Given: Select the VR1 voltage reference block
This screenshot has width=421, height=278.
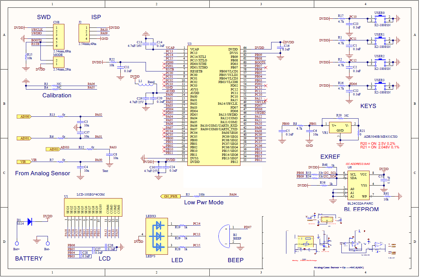Looking at the screenshot, I should coord(340,128).
